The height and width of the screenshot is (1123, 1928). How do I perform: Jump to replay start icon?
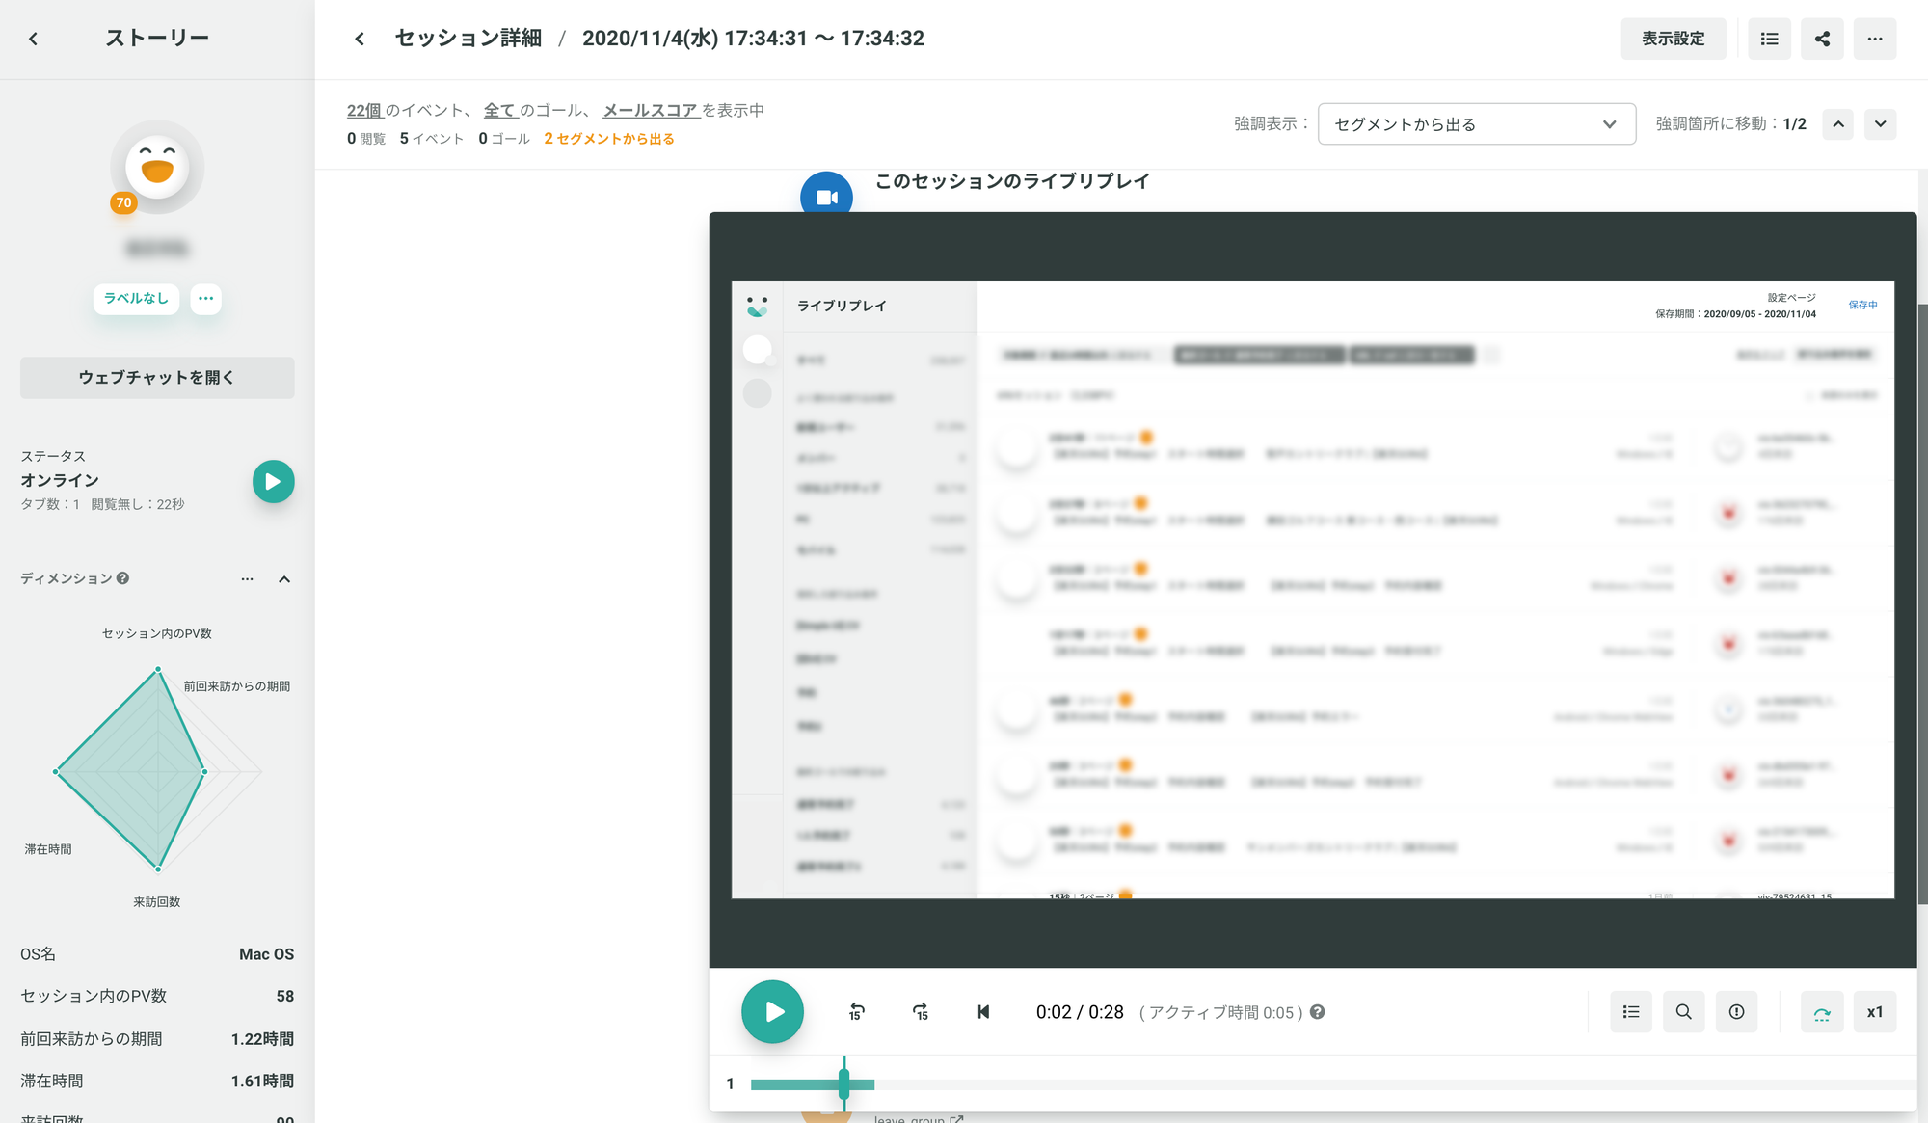coord(983,1012)
